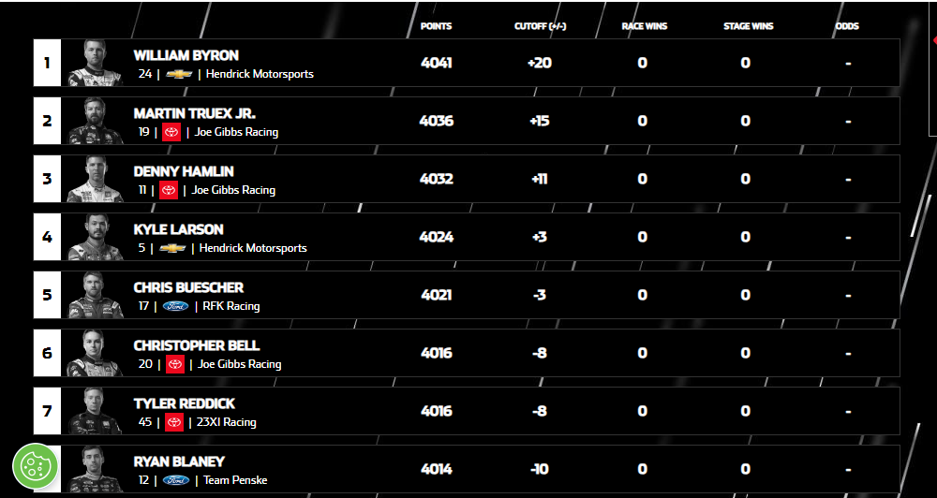Open the green cookie settings button
This screenshot has width=937, height=498.
(x=36, y=466)
